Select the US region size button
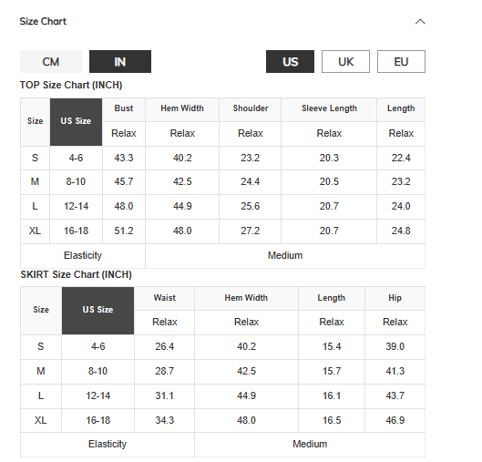Screen dimensions: 482x462 tap(290, 61)
